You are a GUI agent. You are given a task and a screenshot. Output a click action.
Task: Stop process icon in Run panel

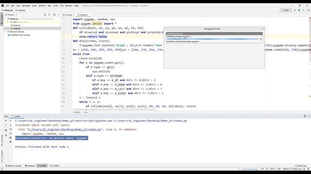tap(6, 125)
